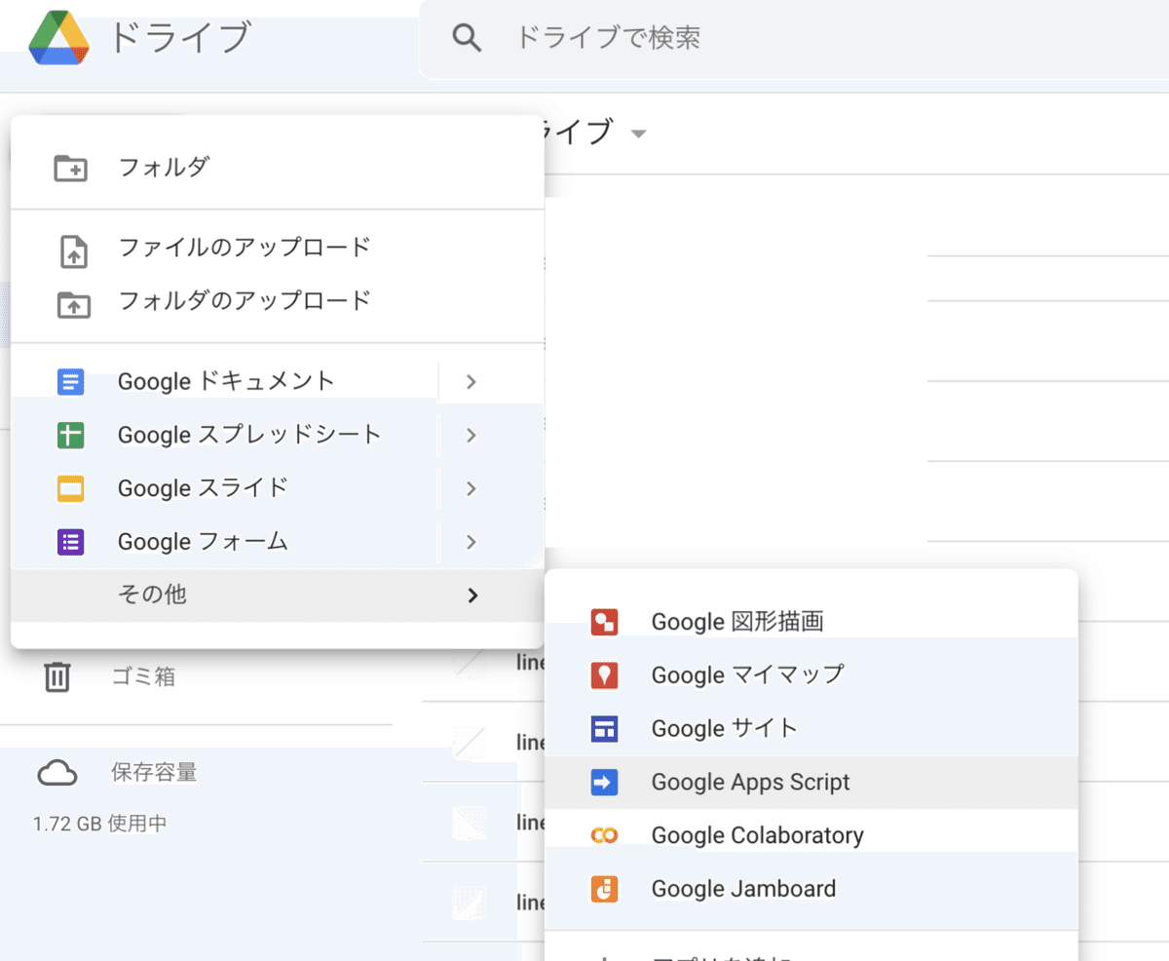Click the Google Sites icon
Viewport: 1169px width, 961px height.
[604, 729]
